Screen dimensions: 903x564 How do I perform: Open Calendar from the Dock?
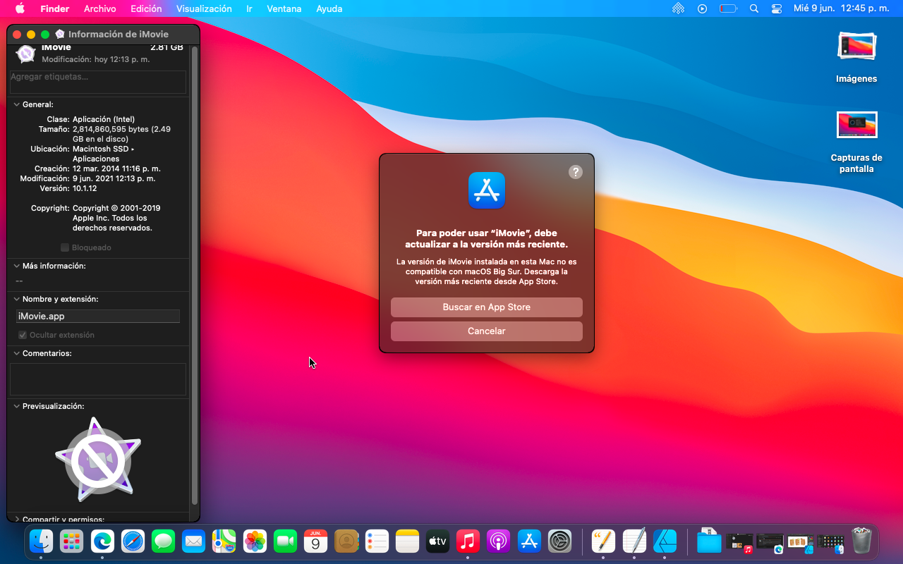[315, 541]
